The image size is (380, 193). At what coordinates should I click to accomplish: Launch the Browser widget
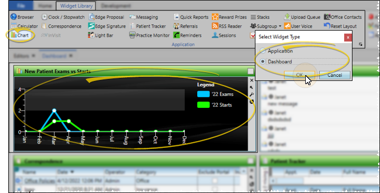point(22,17)
